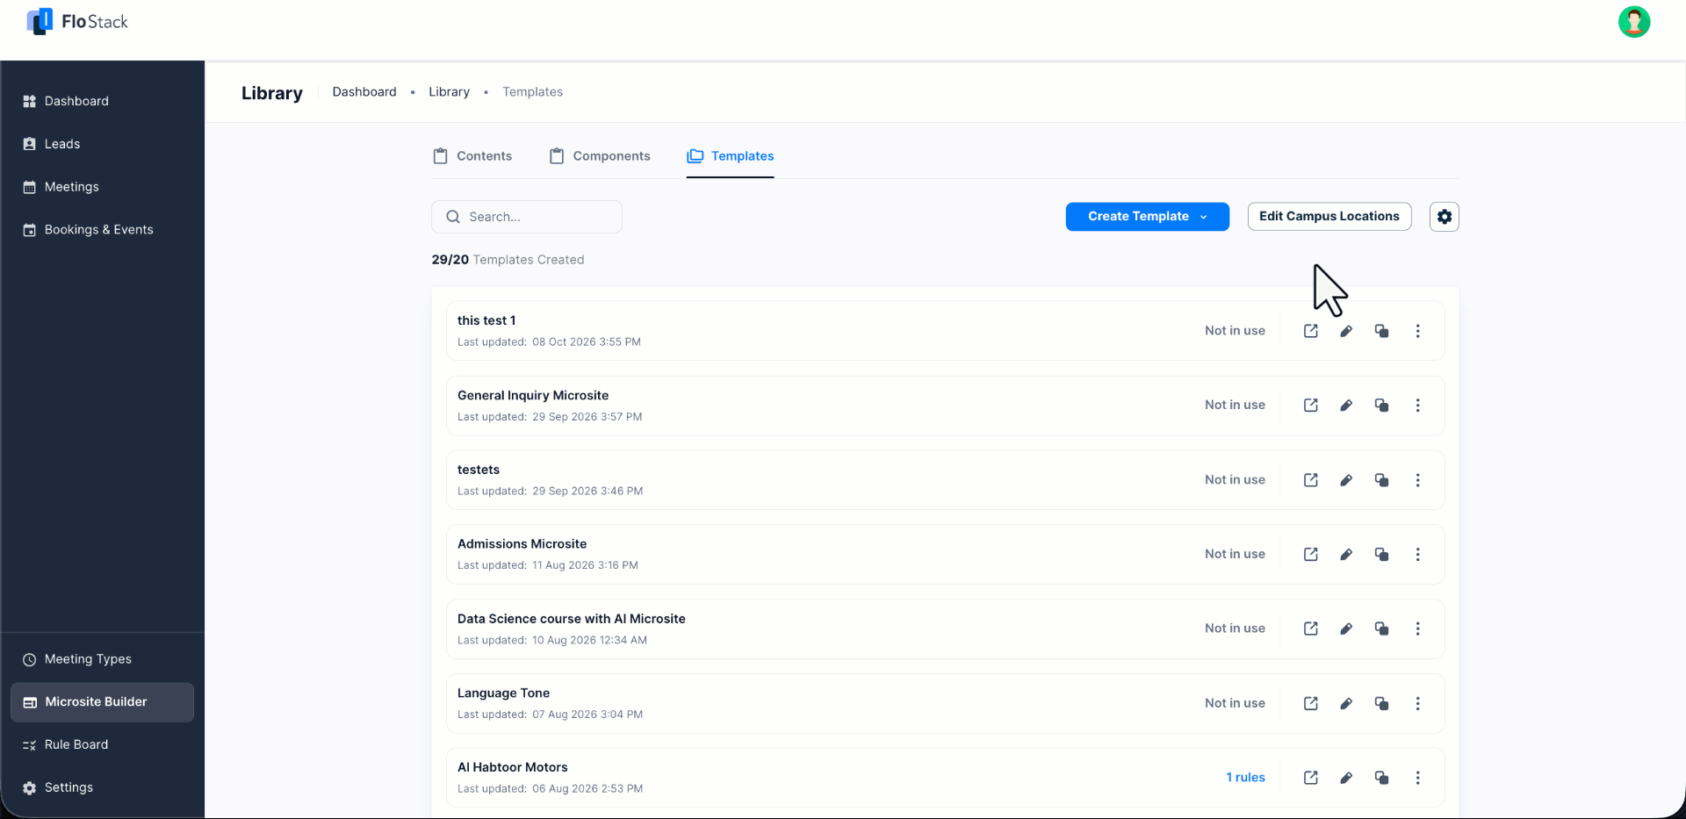Open 'this test 1' template in new tab

pos(1310,331)
